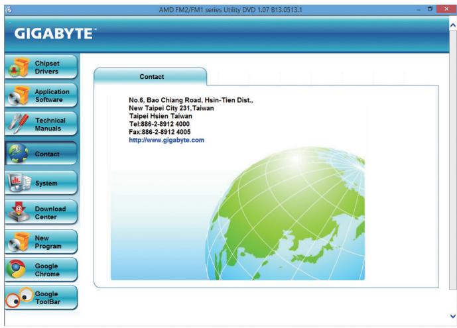
Task: Open the http://www.gigabyte.com link
Action: [166, 140]
